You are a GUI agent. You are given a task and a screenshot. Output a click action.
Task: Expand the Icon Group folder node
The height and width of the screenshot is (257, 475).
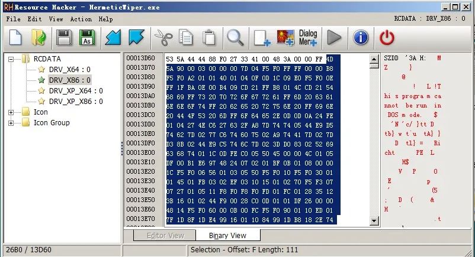point(12,123)
